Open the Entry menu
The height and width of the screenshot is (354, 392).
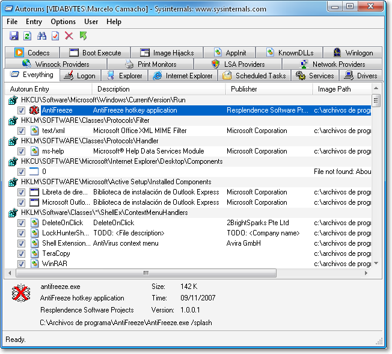(34, 22)
